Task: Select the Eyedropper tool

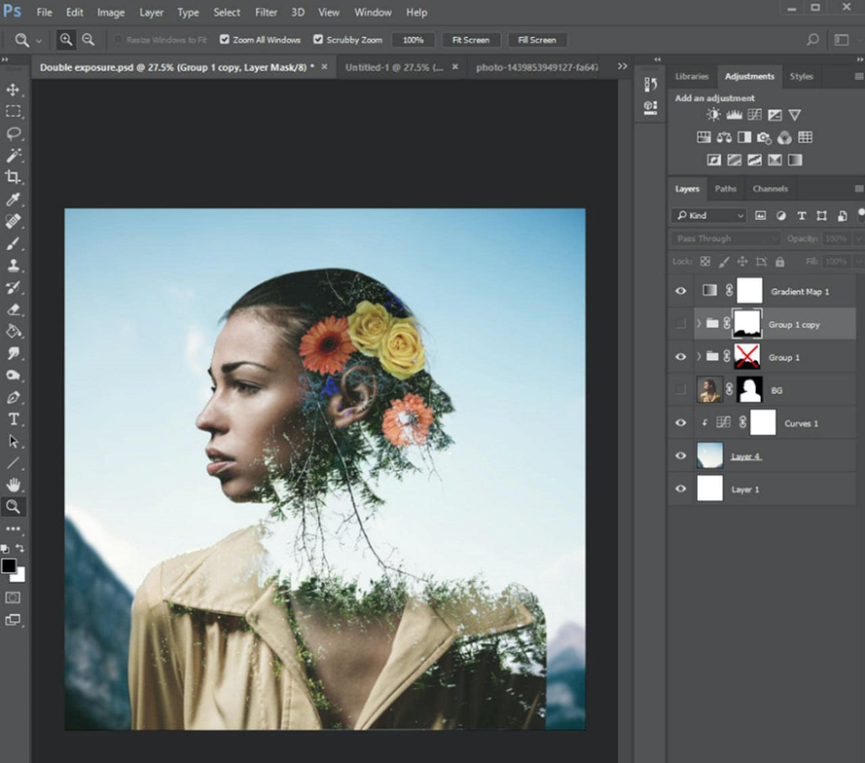Action: pyautogui.click(x=14, y=200)
